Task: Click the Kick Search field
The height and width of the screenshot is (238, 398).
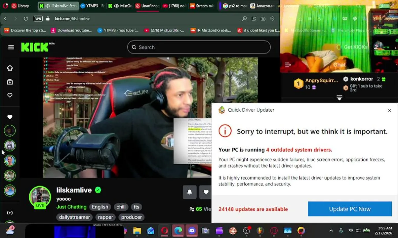Action: pos(199,47)
